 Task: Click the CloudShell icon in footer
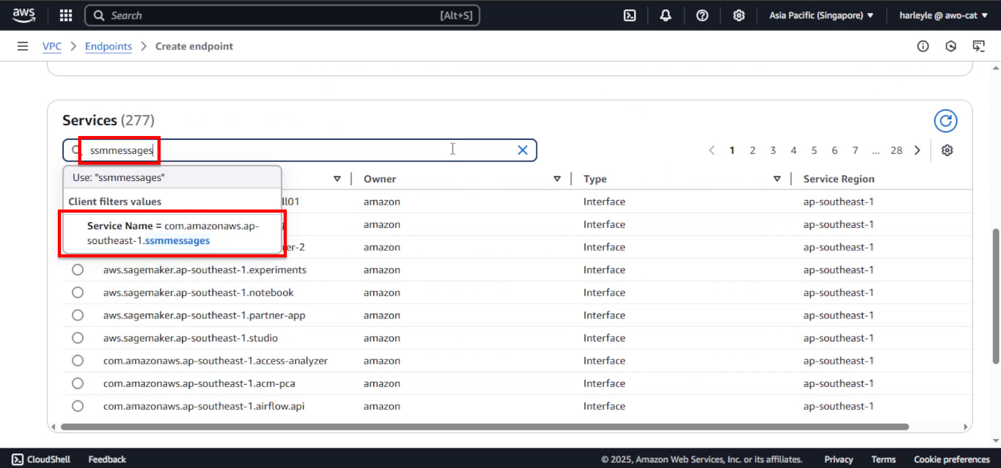coord(18,459)
